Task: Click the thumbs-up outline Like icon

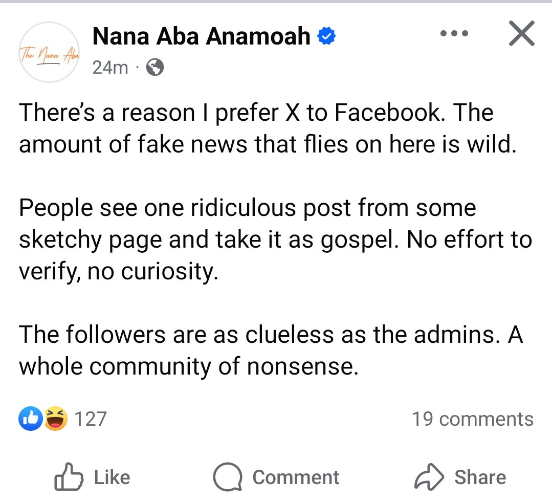Action: [x=69, y=477]
